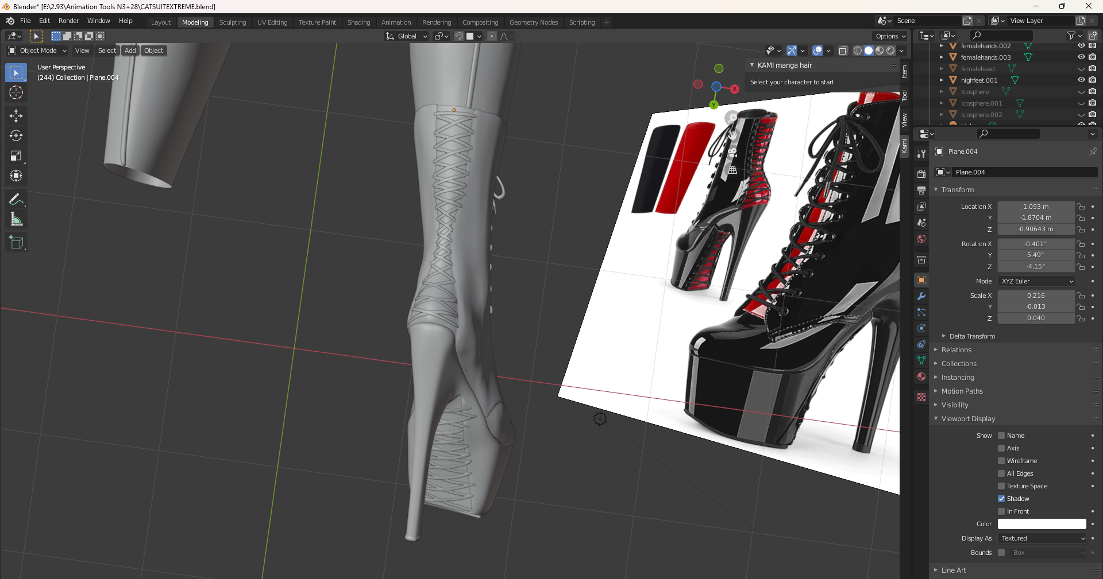The height and width of the screenshot is (579, 1103).
Task: Toggle snapping magnet in header
Action: (x=458, y=36)
